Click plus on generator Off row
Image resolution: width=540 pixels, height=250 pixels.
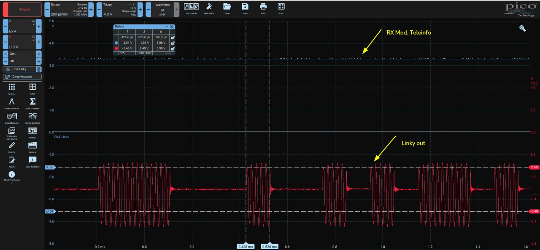[x=39, y=61]
